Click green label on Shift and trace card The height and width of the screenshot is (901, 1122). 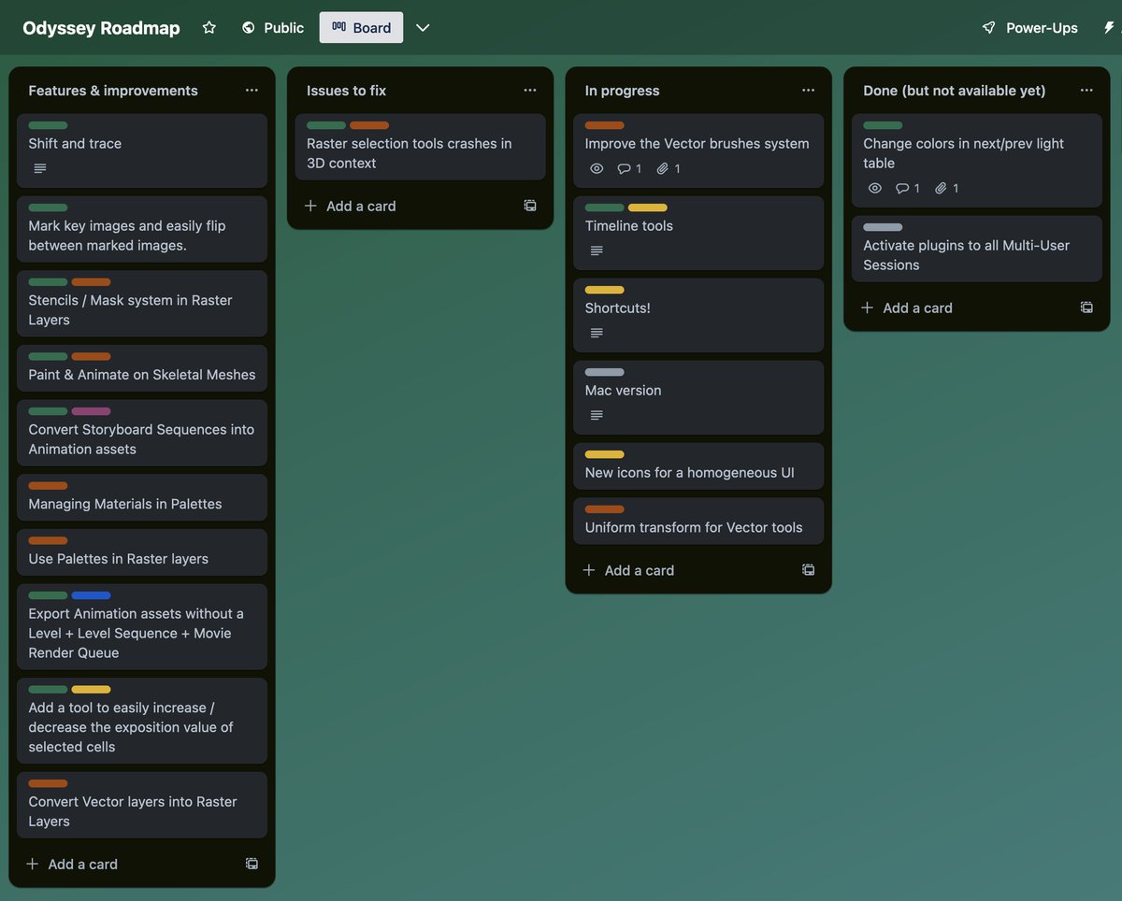48,125
